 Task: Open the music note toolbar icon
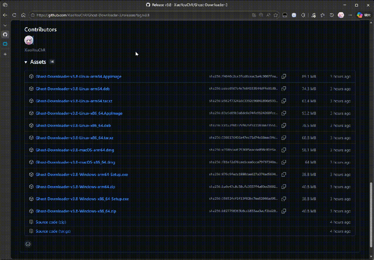[x=313, y=15]
